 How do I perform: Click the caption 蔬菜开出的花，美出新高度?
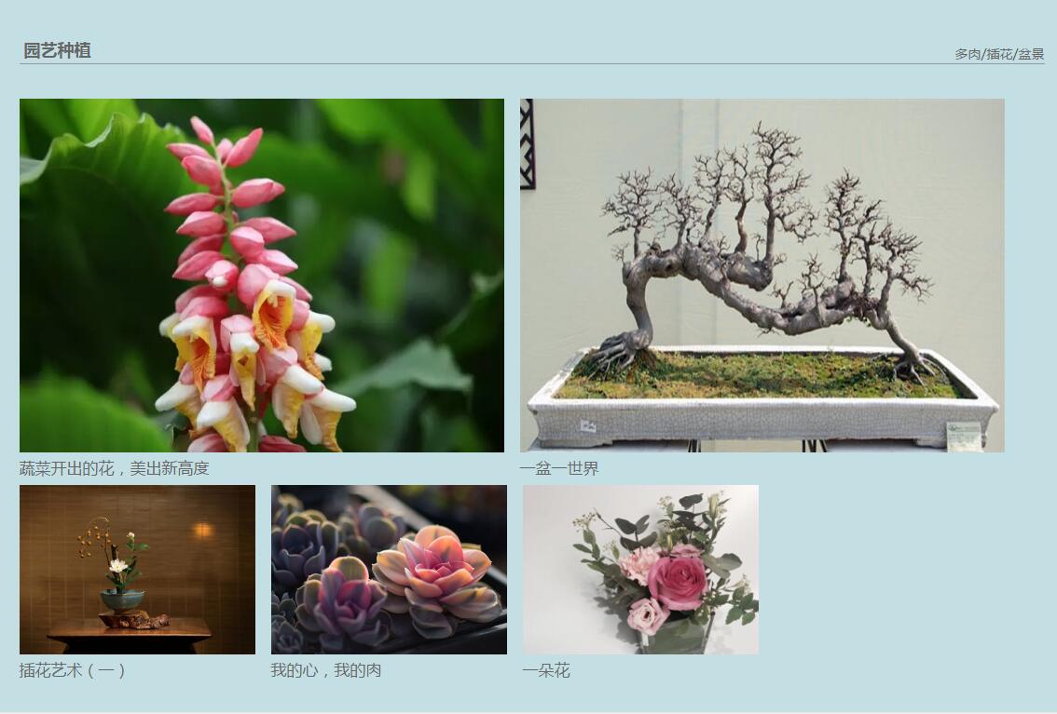pyautogui.click(x=114, y=468)
